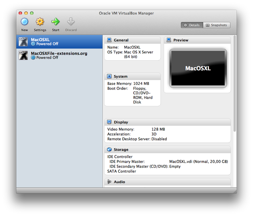
Task: Click the Acceleration '3D' value
Action: (154, 134)
